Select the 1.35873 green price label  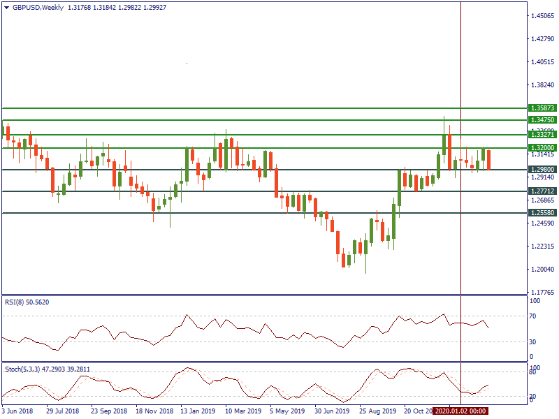(x=542, y=109)
